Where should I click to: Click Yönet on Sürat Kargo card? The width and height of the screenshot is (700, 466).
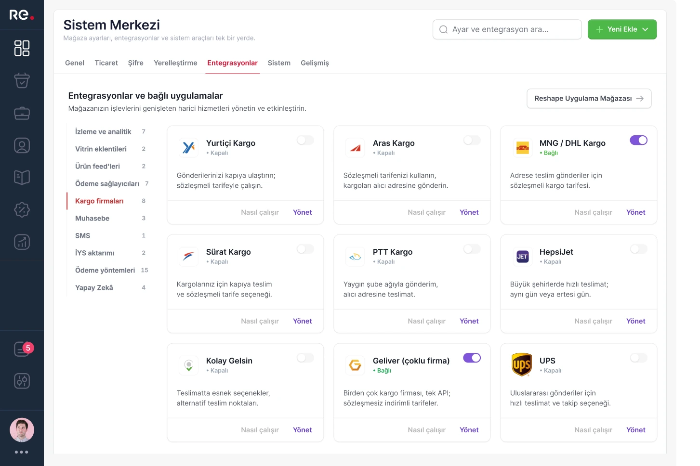(303, 321)
